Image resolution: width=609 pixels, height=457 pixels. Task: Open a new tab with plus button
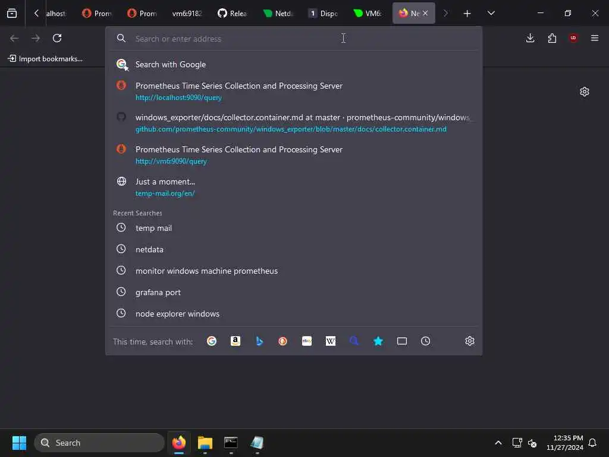pos(467,14)
